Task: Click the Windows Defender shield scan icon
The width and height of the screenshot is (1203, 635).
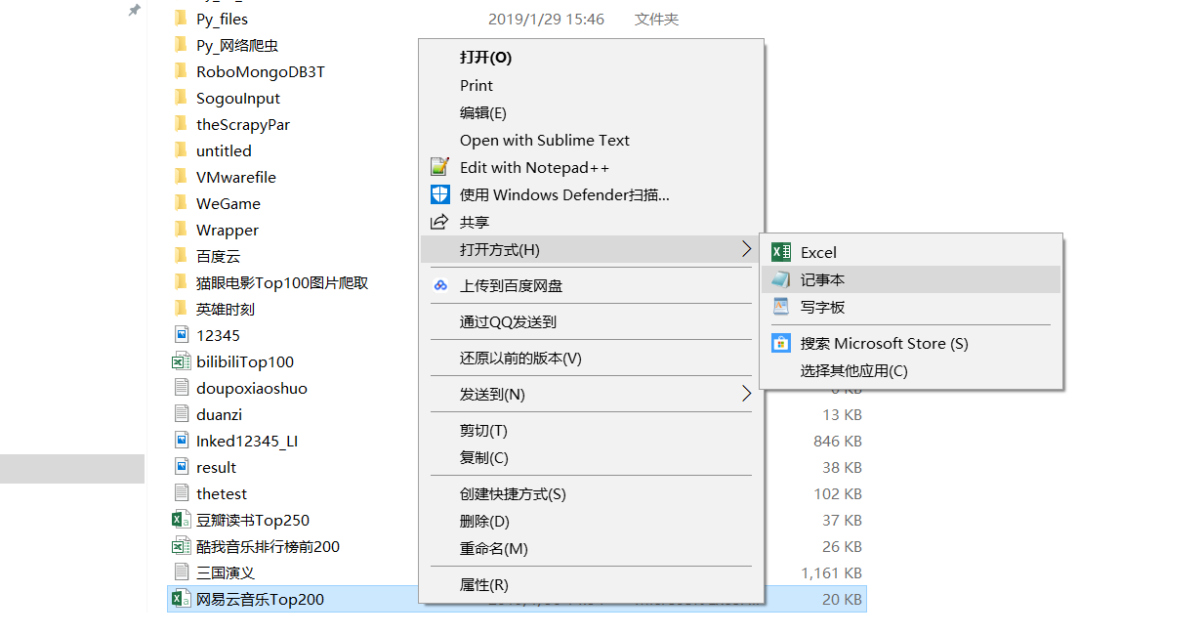Action: click(439, 194)
